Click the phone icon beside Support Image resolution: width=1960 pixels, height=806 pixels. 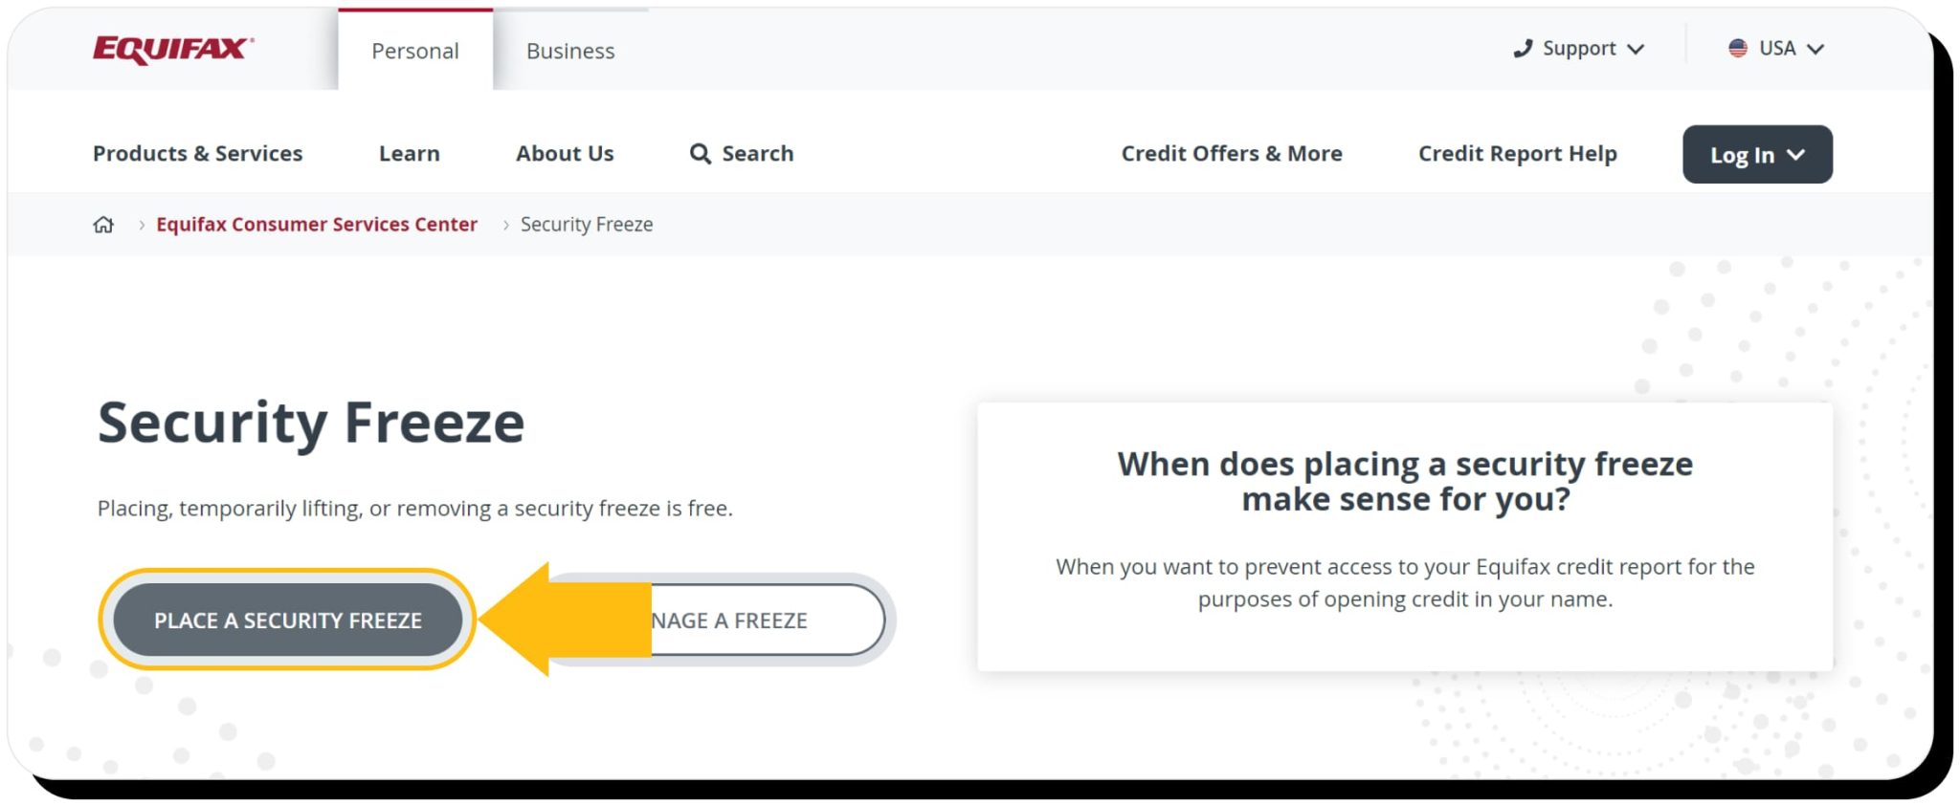point(1523,49)
